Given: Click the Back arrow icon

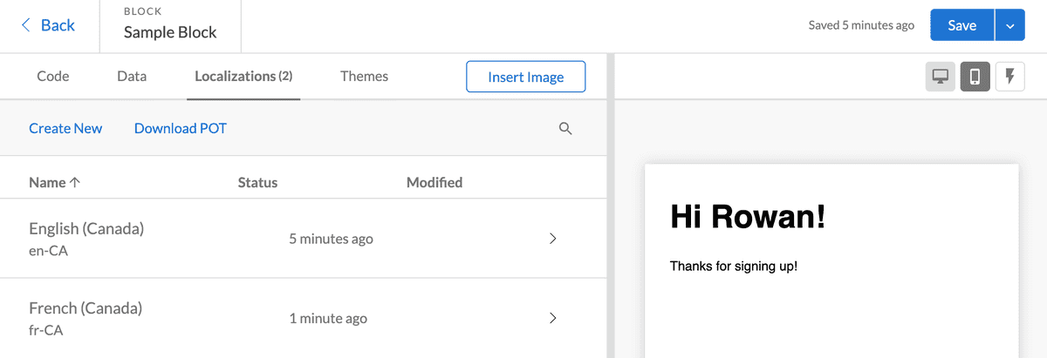Looking at the screenshot, I should click(26, 25).
